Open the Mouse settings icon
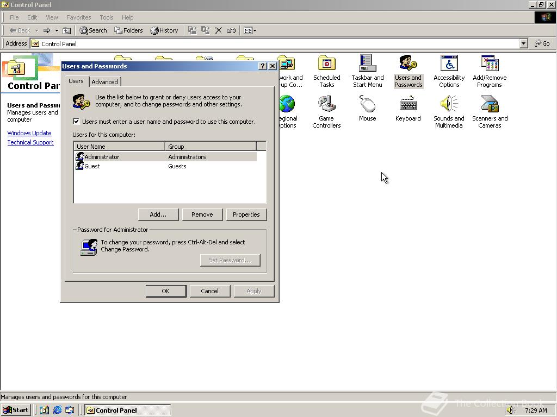Viewport: 557px width, 417px height. point(367,108)
